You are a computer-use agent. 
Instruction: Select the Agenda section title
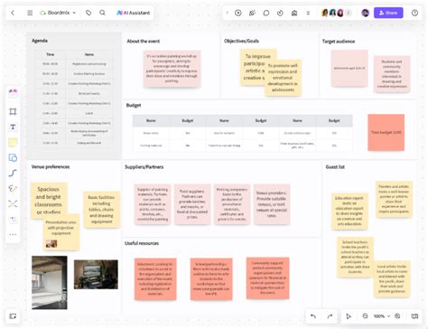40,41
